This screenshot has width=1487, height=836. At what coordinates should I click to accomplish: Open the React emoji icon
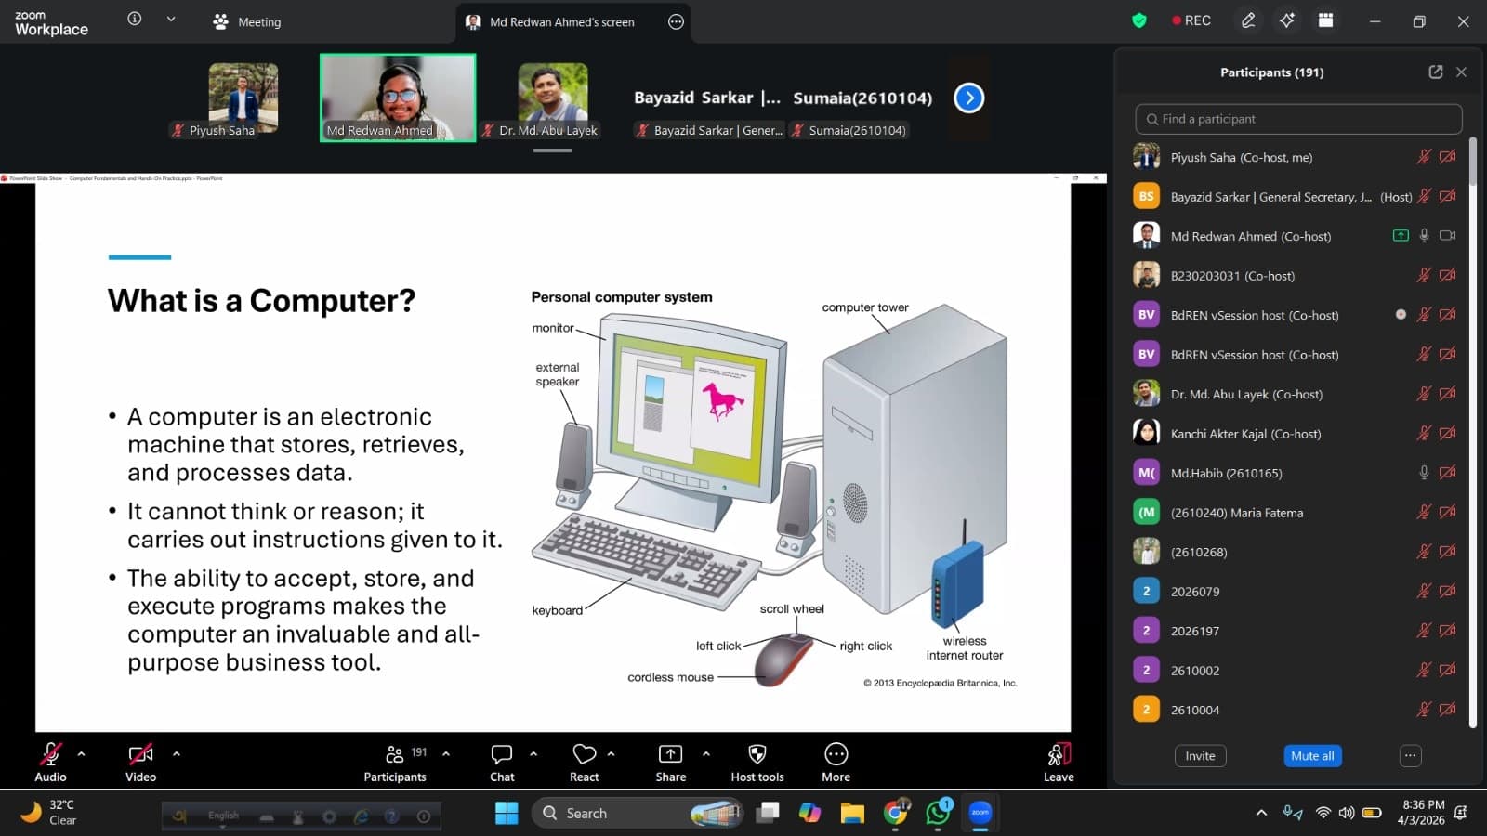coord(585,754)
